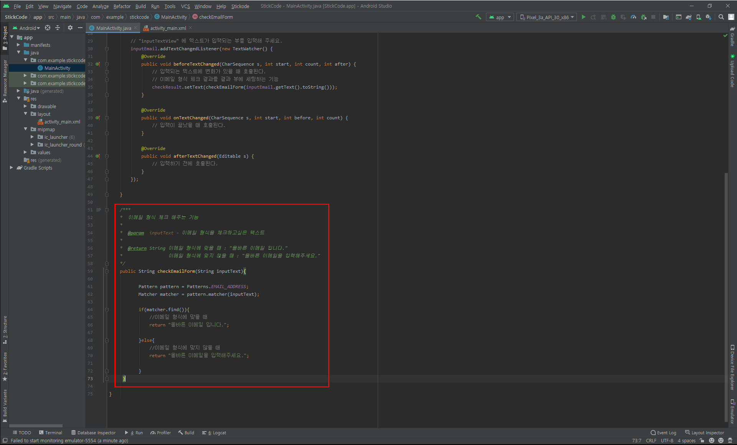Toggle the Structure tool window stripe

point(5,330)
